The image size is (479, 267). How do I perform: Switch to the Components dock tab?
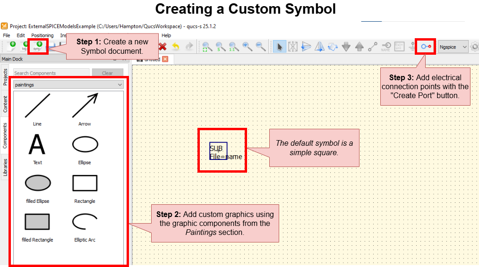(5, 135)
